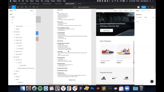Open figma presentation file name dropdown
Image resolution: width=164 pixels, height=92 pixels.
(x=90, y=7)
